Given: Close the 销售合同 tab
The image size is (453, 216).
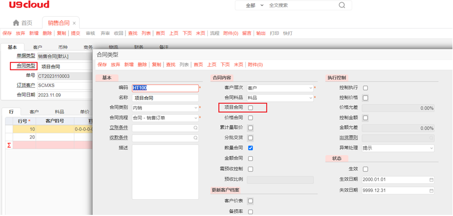Looking at the screenshot, I should pyautogui.click(x=74, y=23).
